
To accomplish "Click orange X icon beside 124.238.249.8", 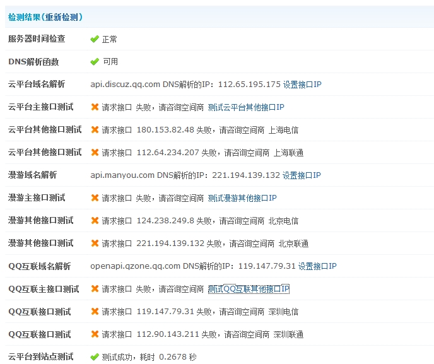I will click(x=95, y=220).
